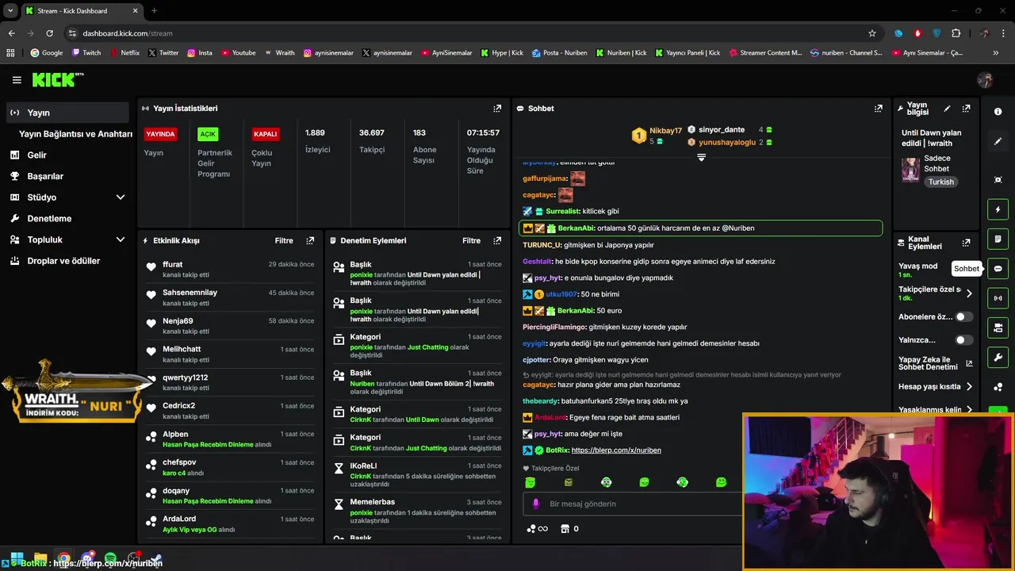Viewport: 1015px width, 571px height.
Task: Pop out the Yayın bilgisi panel
Action: coord(966,109)
